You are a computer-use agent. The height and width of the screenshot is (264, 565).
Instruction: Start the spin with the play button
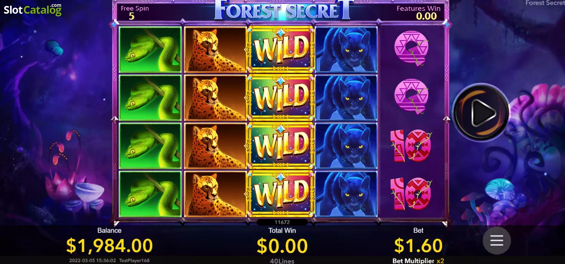pyautogui.click(x=481, y=113)
